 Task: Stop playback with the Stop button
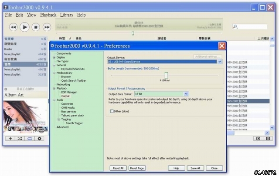tap(36, 27)
